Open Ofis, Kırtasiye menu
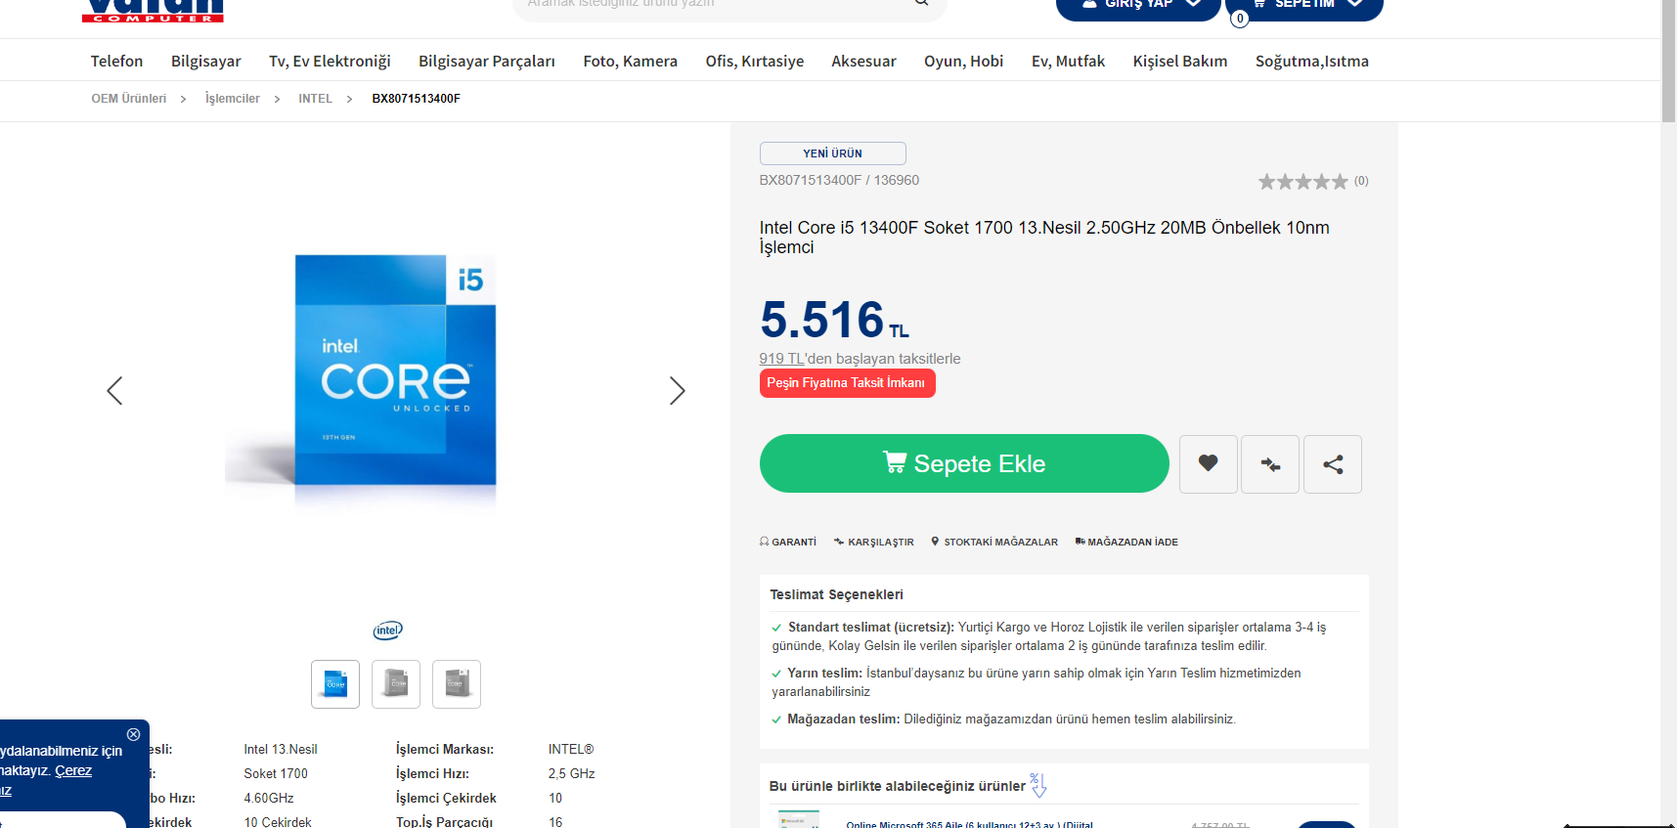Viewport: 1677px width, 828px height. tap(755, 61)
